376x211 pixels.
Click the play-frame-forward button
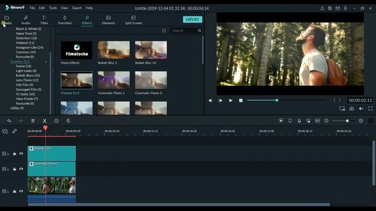point(220,100)
